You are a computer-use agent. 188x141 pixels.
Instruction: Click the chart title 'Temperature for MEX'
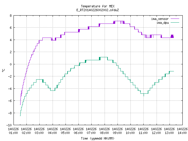coord(98,6)
